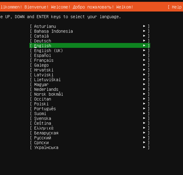This screenshot has height=175, width=183.
Task: Pick Русский as the language
Action: (x=90, y=138)
